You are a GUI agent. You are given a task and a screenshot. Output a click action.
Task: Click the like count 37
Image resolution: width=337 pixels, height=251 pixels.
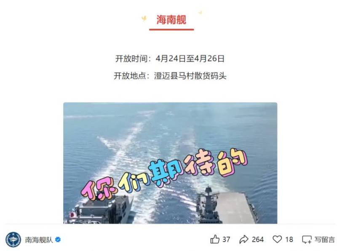(226, 239)
